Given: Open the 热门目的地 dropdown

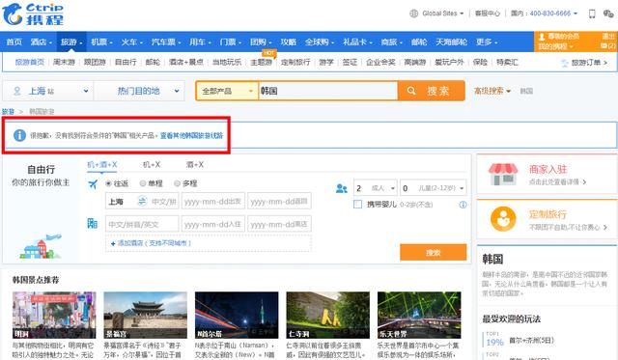Looking at the screenshot, I should 139,91.
